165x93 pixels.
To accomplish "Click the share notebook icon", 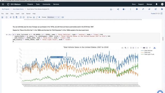I will tap(118, 9).
